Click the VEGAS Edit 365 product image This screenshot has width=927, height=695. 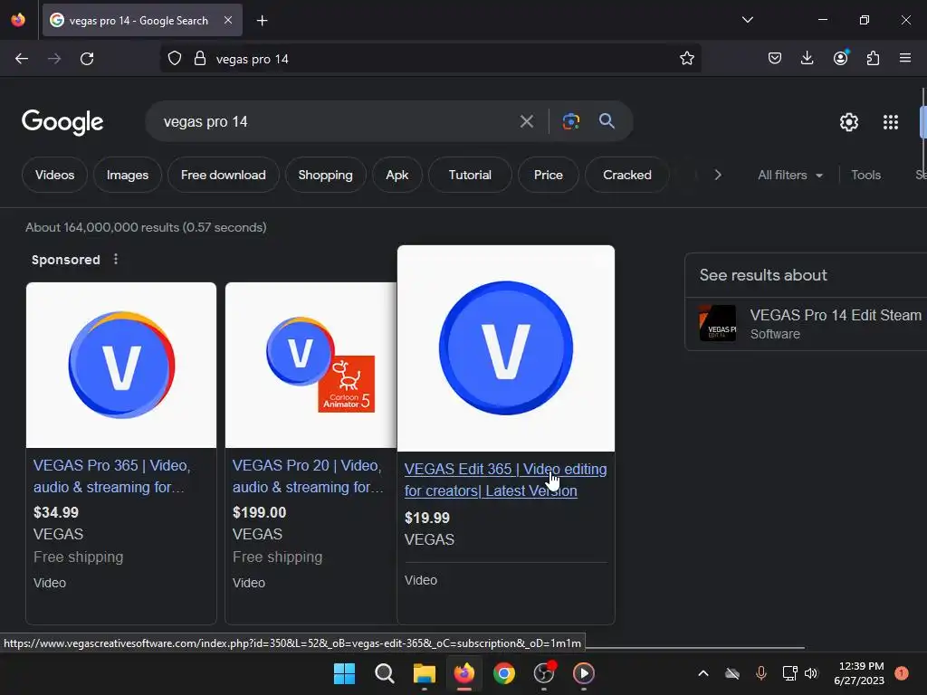coord(506,348)
